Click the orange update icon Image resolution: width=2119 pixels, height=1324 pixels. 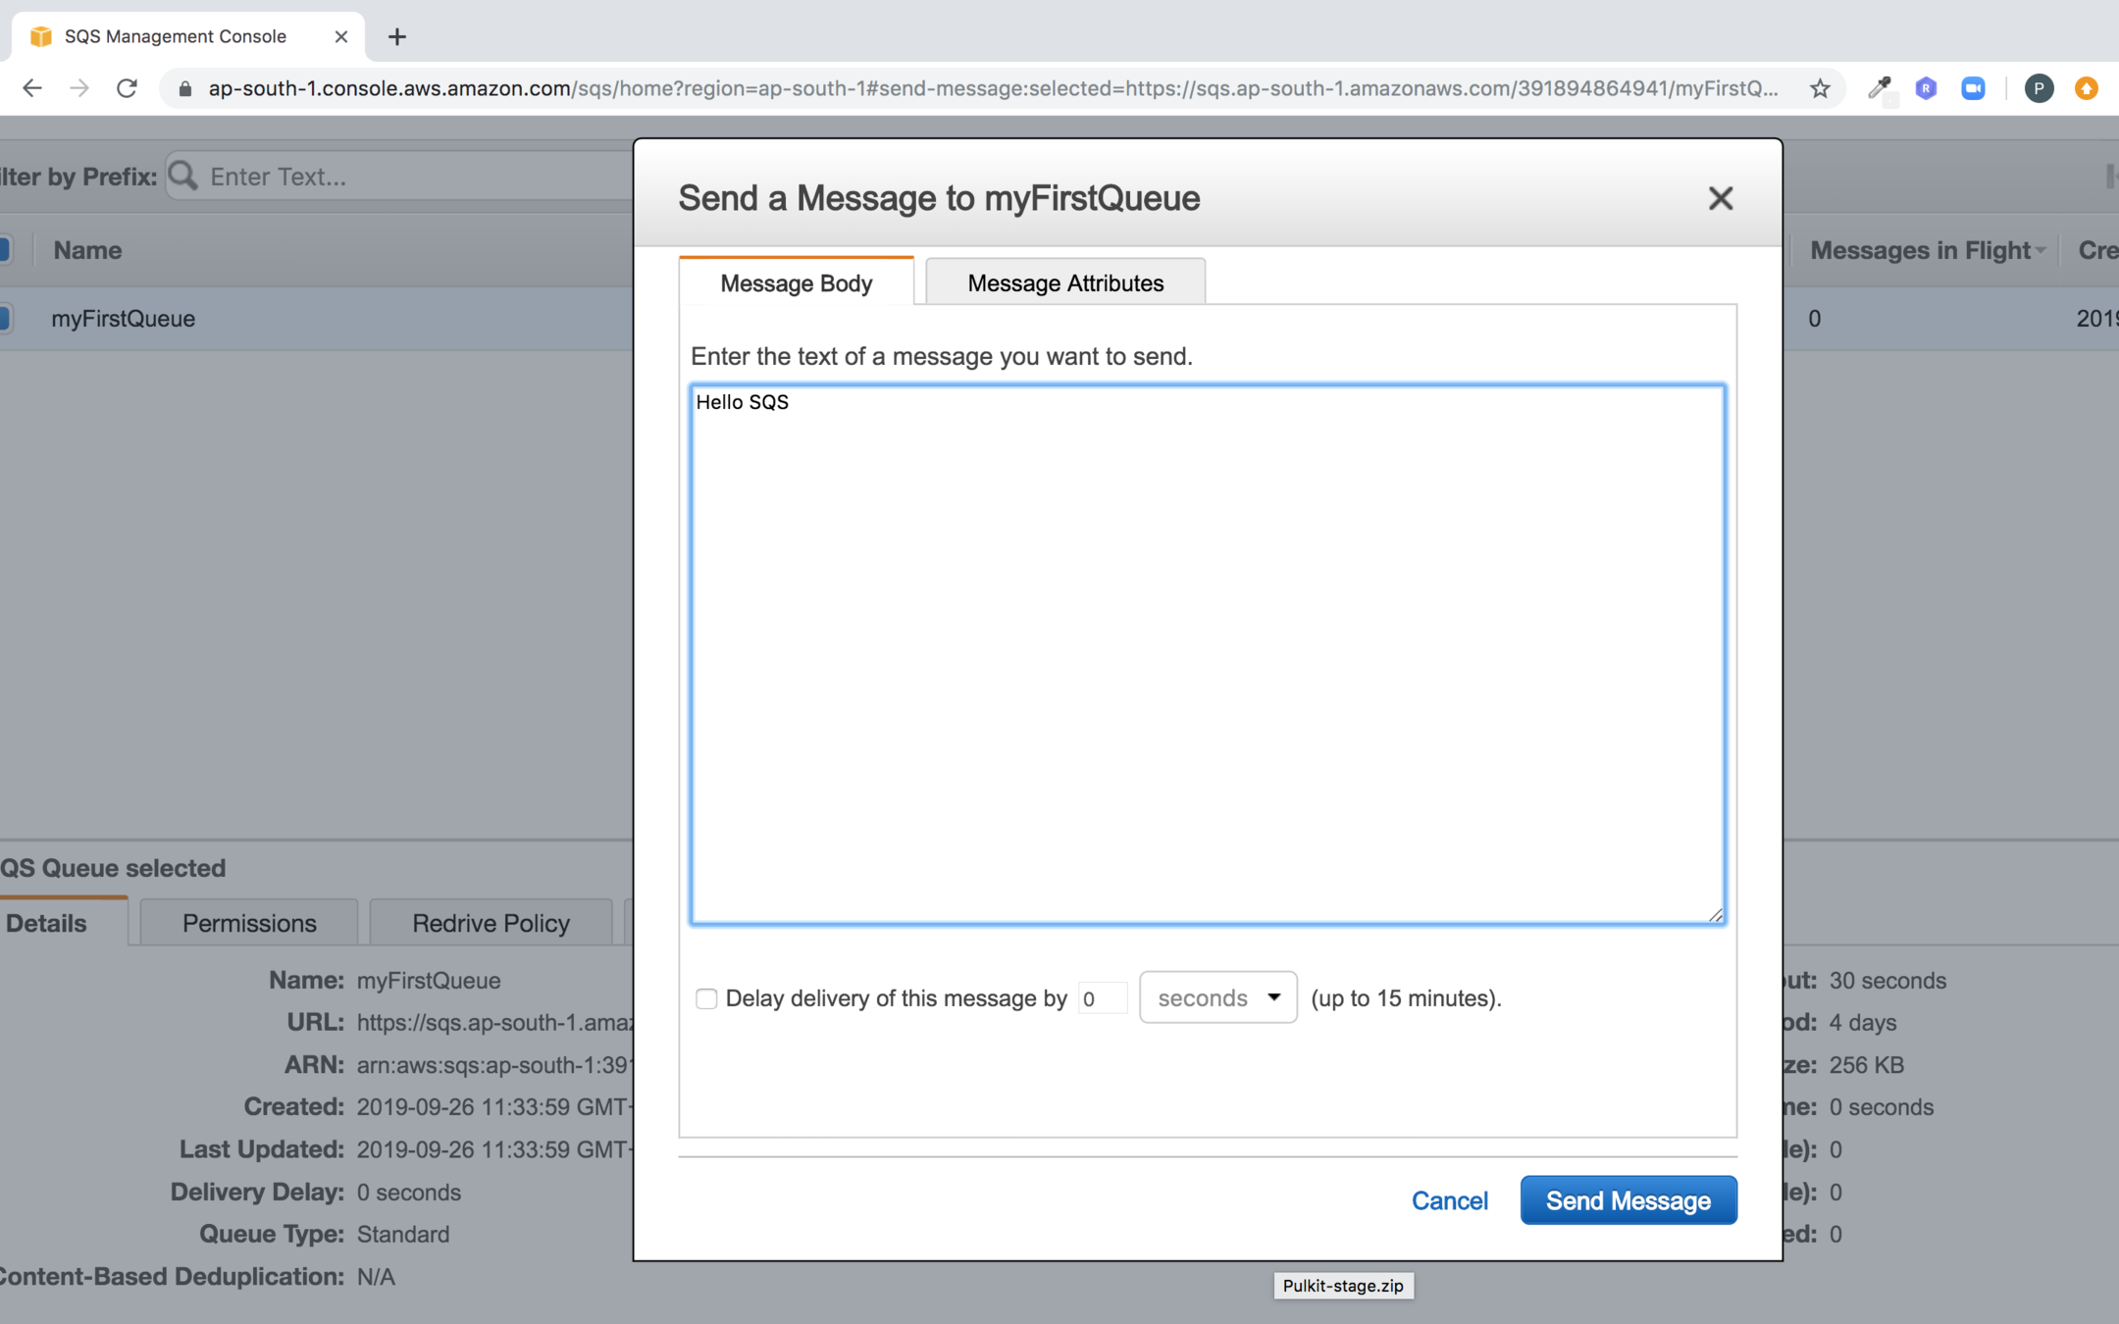click(x=2087, y=88)
